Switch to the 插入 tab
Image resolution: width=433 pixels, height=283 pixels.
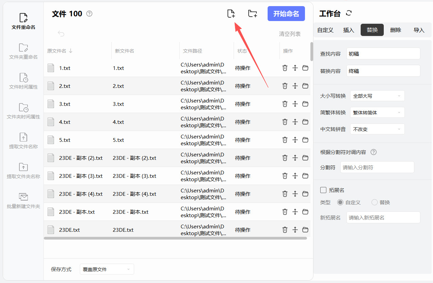348,30
